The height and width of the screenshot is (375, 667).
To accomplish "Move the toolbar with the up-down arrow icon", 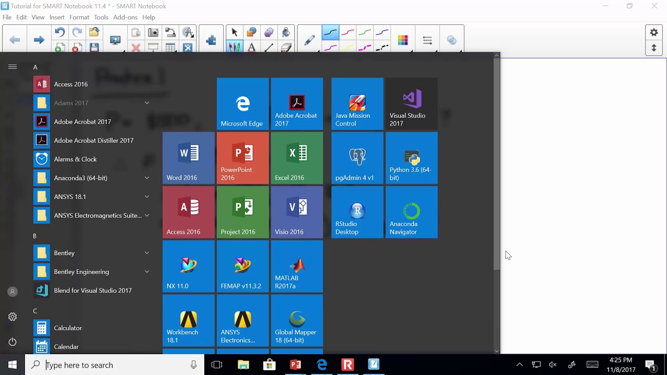I will tap(654, 48).
